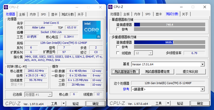Select 处理器 tab in left window
The width and height of the screenshot is (214, 110).
pos(10,14)
